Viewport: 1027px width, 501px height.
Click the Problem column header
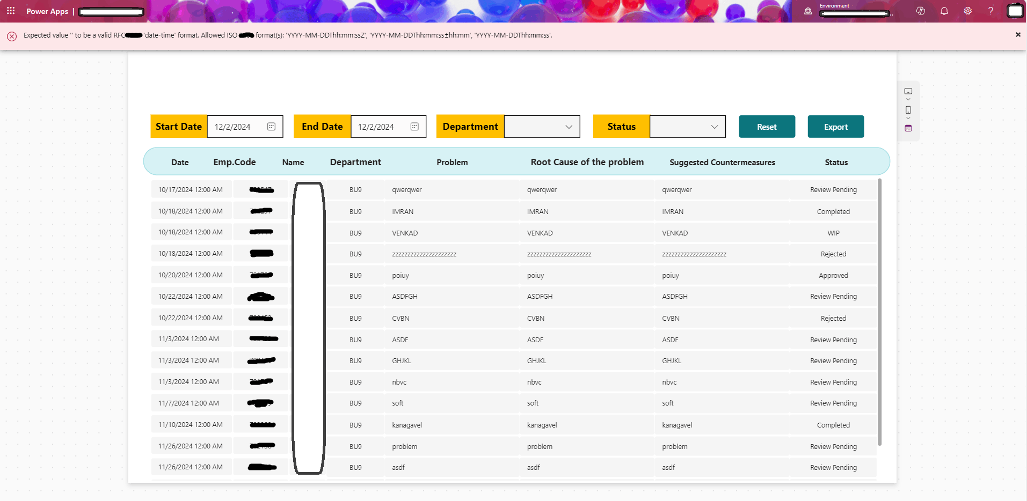coord(452,162)
